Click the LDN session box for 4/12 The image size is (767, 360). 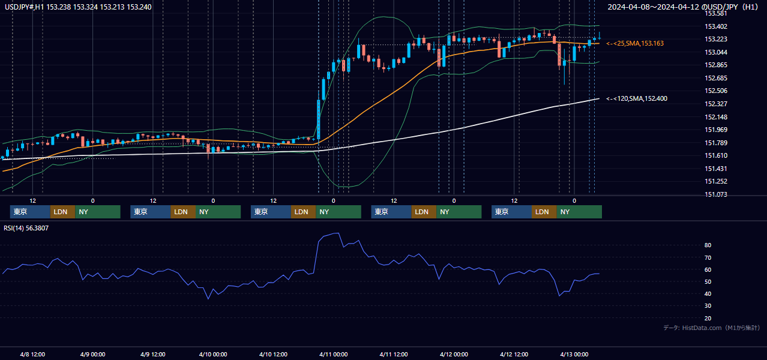tap(544, 212)
